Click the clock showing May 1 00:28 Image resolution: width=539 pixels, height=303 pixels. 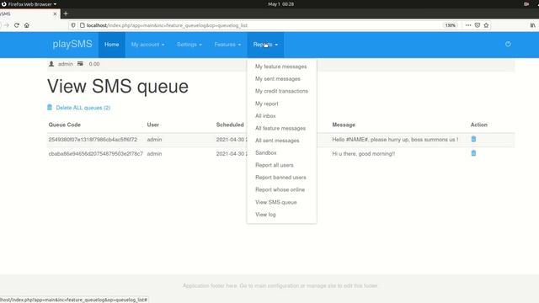point(280,4)
